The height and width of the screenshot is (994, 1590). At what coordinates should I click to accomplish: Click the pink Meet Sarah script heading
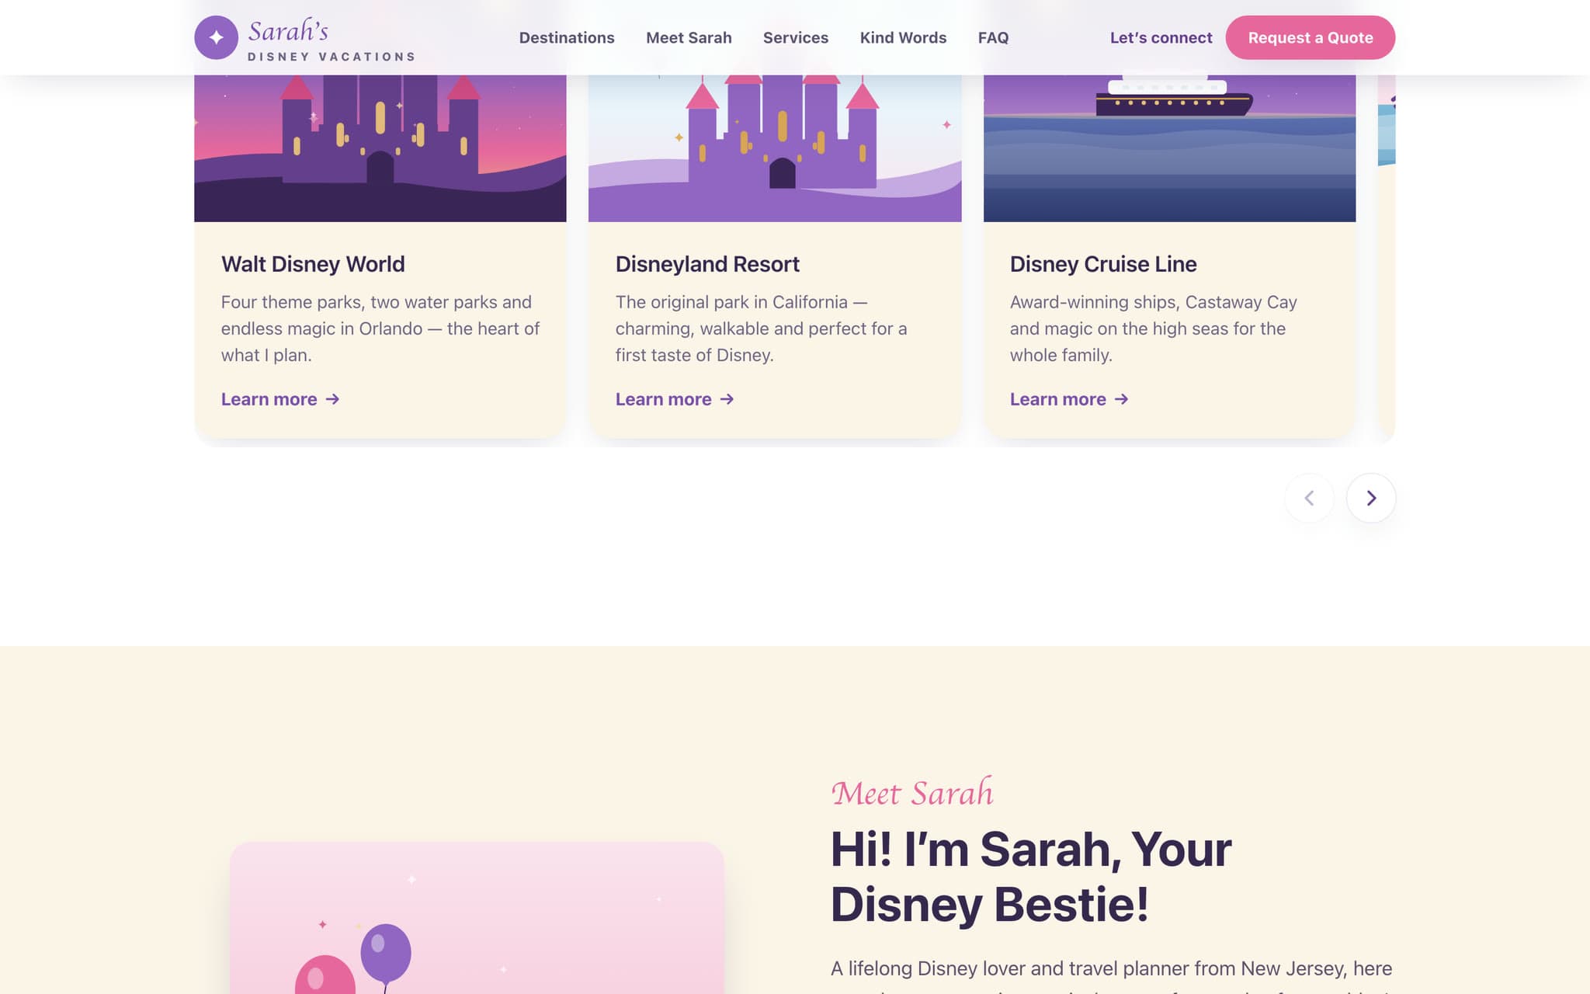point(912,793)
